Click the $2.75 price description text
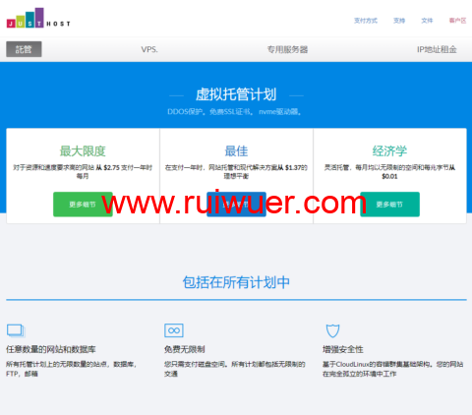472x415 pixels. [83, 172]
